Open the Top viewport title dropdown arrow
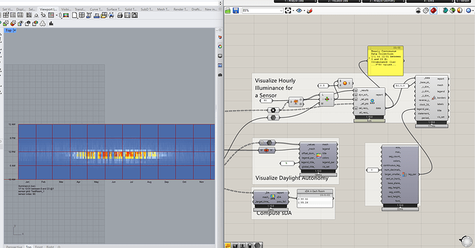Image resolution: width=475 pixels, height=248 pixels. click(x=14, y=30)
